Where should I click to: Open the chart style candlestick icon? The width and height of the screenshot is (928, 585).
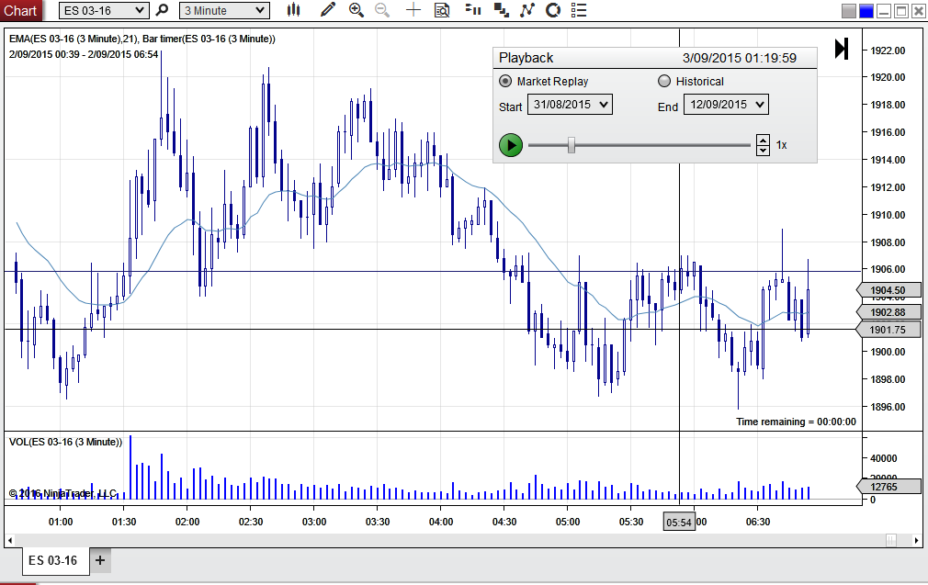(x=293, y=10)
